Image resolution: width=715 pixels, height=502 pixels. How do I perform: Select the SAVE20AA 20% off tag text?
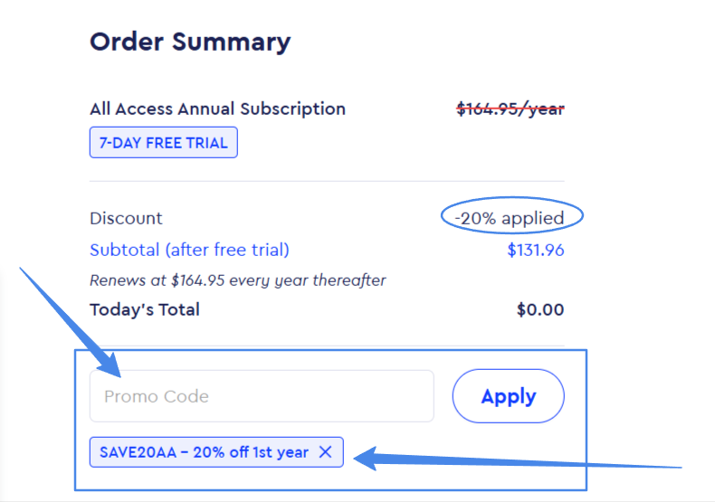click(204, 452)
